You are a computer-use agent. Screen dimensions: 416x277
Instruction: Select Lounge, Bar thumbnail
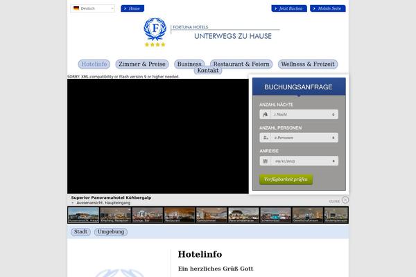pos(148,215)
